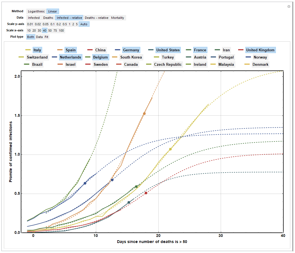This screenshot has height=253, width=295.
Task: Set y-axis scale to 5
Action: tap(77, 24)
